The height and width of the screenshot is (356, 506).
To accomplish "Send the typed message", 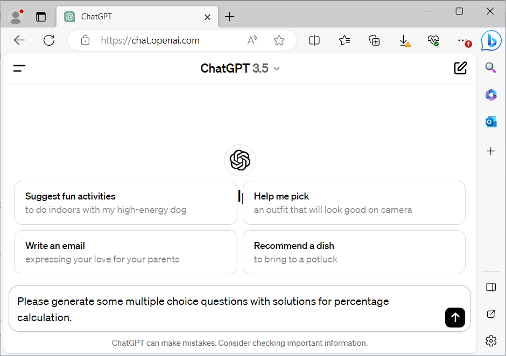I will (x=455, y=318).
